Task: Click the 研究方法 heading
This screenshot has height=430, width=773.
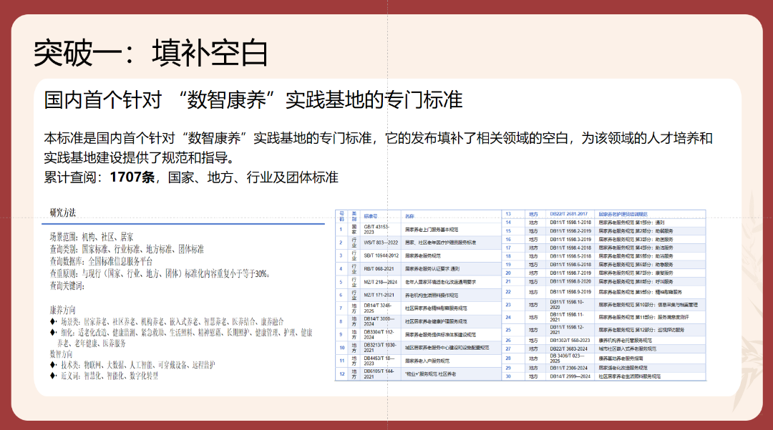Action: point(62,212)
